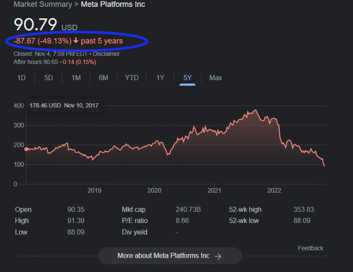353x272 pixels.
Task: Open the Feedback link
Action: pos(310,248)
